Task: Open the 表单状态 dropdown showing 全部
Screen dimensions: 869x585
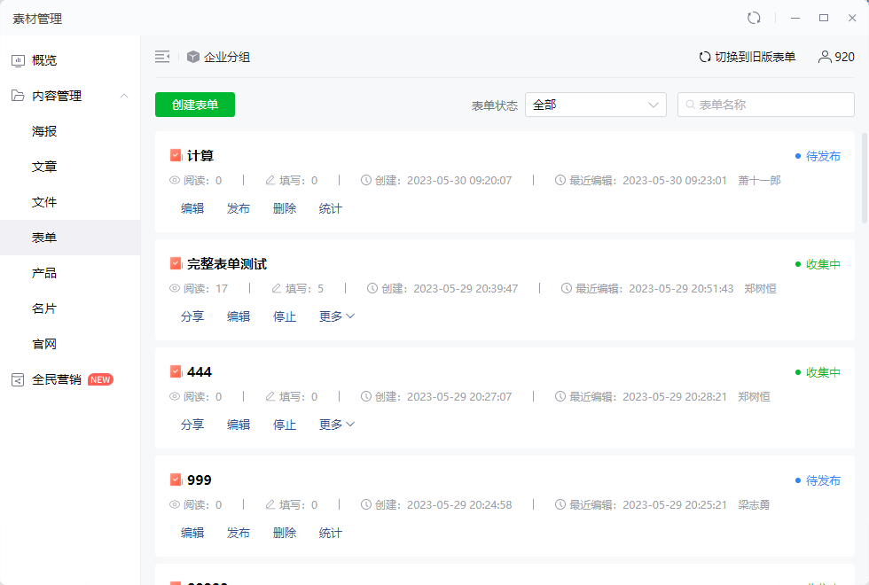Action: pyautogui.click(x=595, y=105)
